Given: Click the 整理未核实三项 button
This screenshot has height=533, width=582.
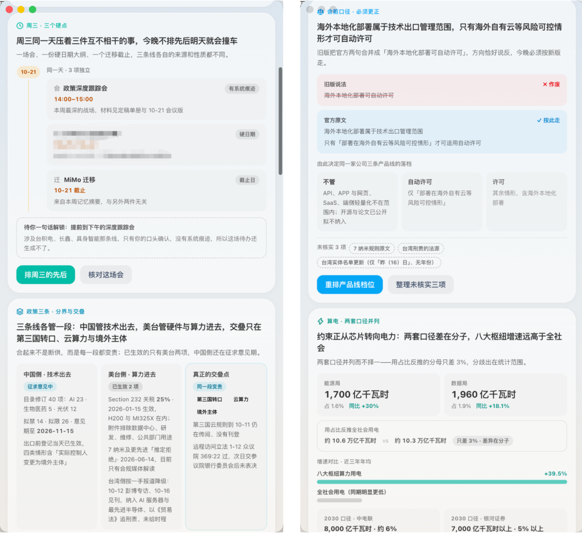Looking at the screenshot, I should coord(420,285).
